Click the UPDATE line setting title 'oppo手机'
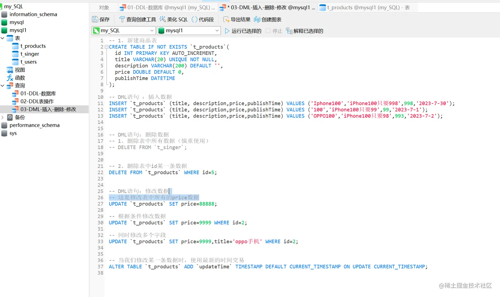500x297 pixels. click(203, 241)
